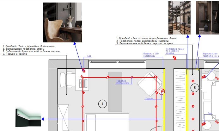The image size is (219, 131).
Task: Select the floor lamp symbol beside the armchair
Action: point(161,92)
